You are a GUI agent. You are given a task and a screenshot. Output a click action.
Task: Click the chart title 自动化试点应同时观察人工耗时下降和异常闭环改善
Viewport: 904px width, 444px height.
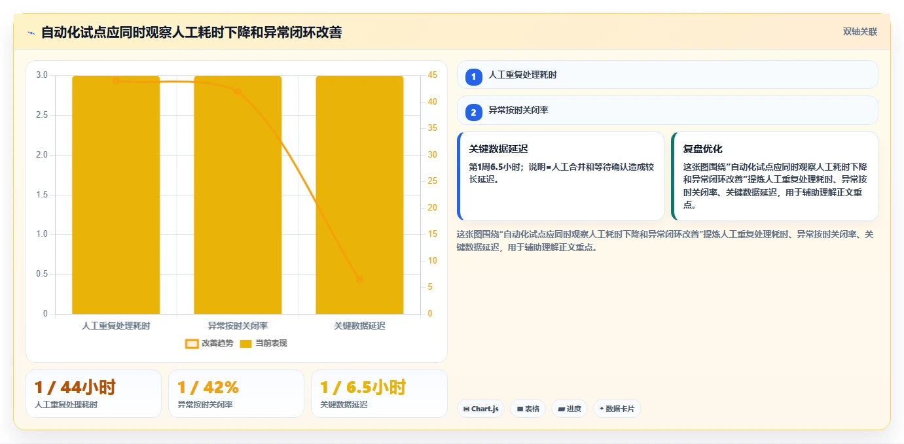(x=191, y=32)
